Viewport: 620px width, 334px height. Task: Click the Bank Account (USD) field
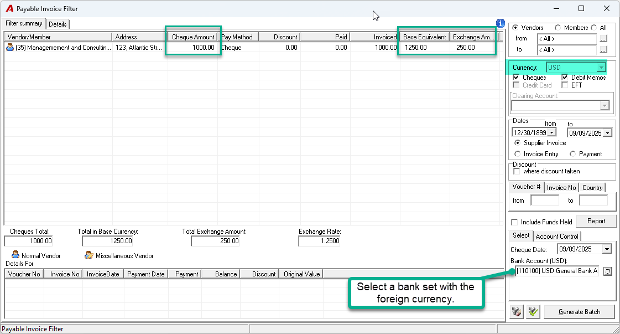click(x=557, y=271)
